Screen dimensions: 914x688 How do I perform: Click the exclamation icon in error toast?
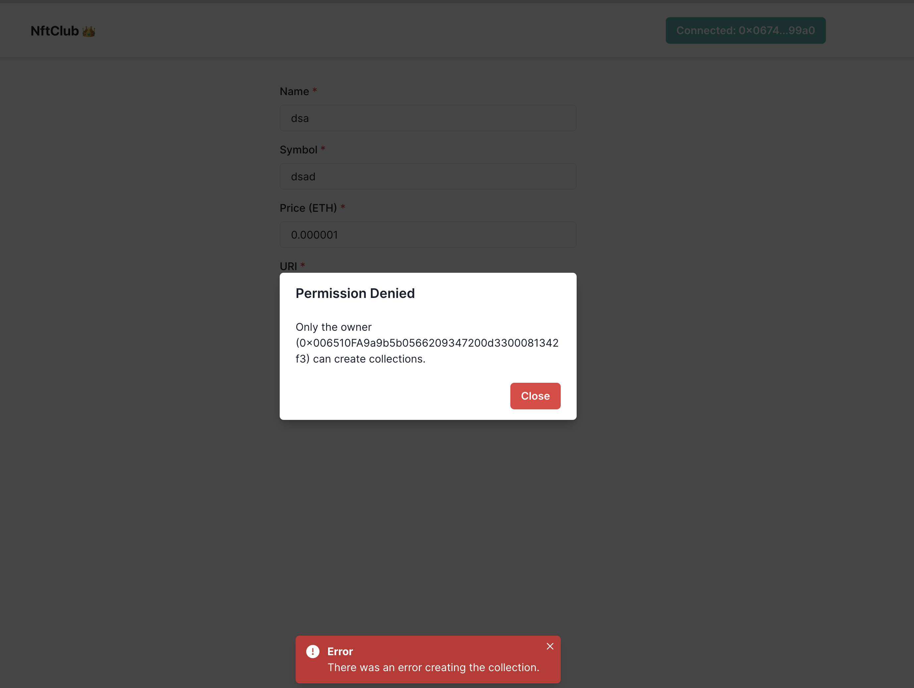point(313,652)
